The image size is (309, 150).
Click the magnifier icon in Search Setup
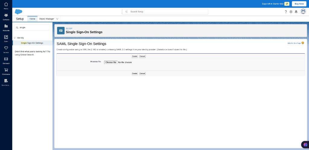(x=126, y=12)
